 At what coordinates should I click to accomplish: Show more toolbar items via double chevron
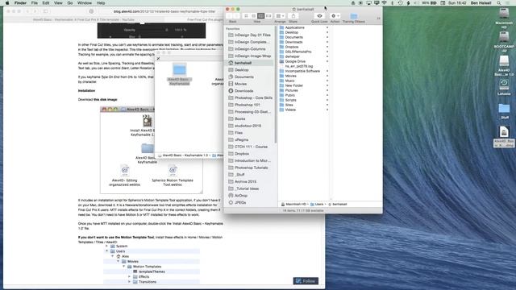pos(378,19)
